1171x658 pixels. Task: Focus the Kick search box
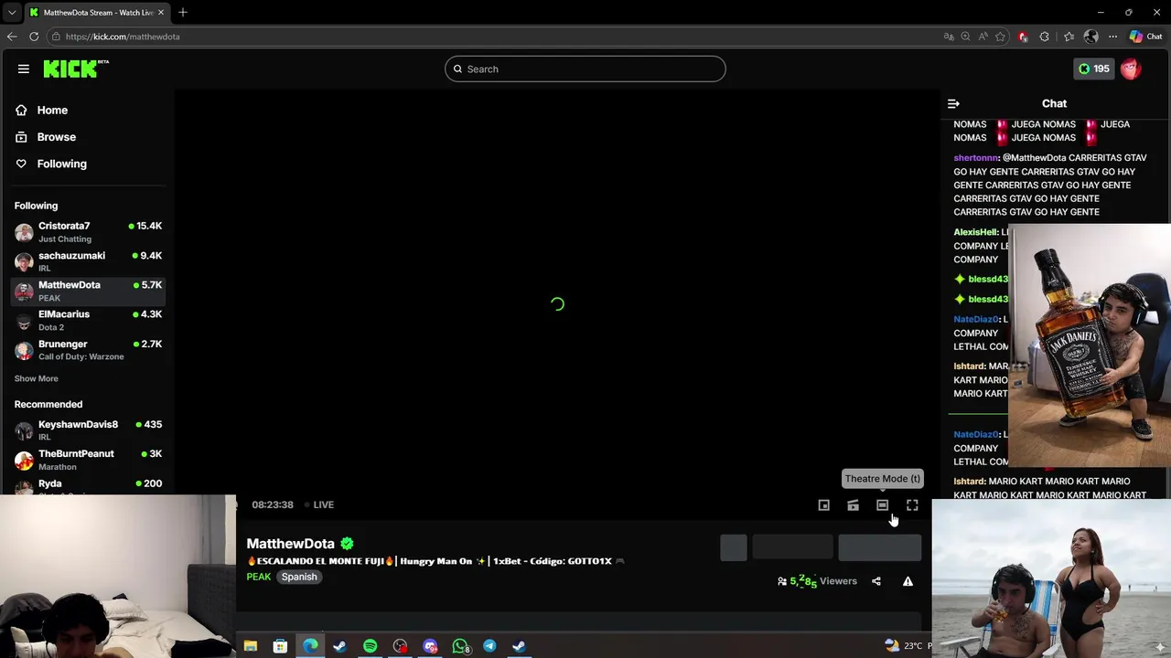click(585, 69)
